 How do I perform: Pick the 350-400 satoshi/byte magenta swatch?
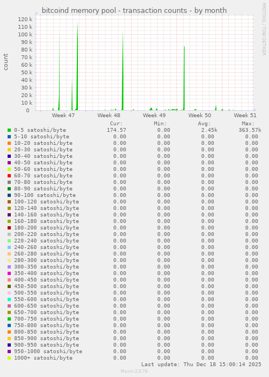click(x=9, y=273)
